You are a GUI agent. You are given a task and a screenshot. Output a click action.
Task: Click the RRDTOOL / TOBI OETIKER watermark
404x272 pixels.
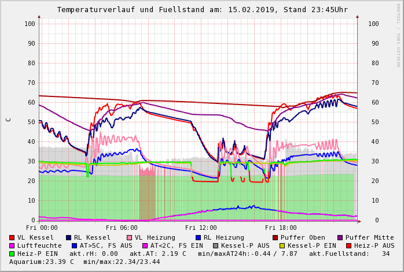(x=398, y=35)
